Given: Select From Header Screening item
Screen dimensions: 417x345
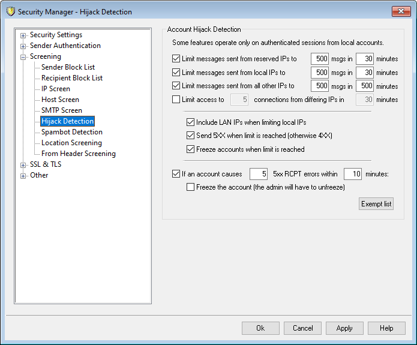Looking at the screenshot, I should 78,154.
